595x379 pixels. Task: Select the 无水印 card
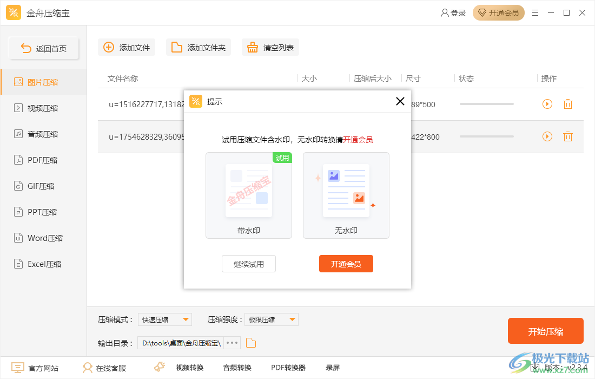click(346, 195)
